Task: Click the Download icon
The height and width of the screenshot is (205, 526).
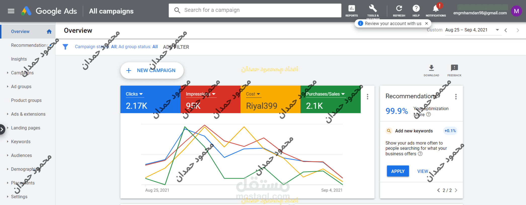Action: tap(431, 68)
